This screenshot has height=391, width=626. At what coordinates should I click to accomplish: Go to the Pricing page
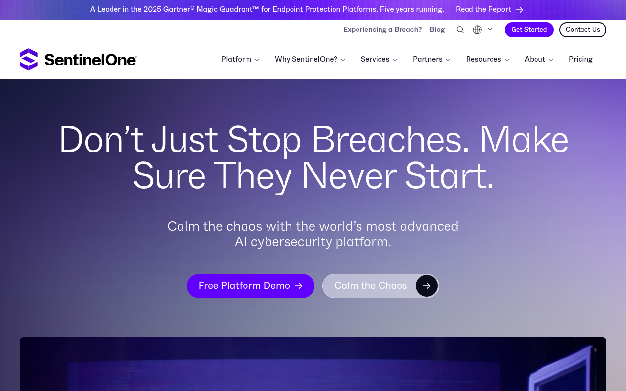tap(581, 59)
